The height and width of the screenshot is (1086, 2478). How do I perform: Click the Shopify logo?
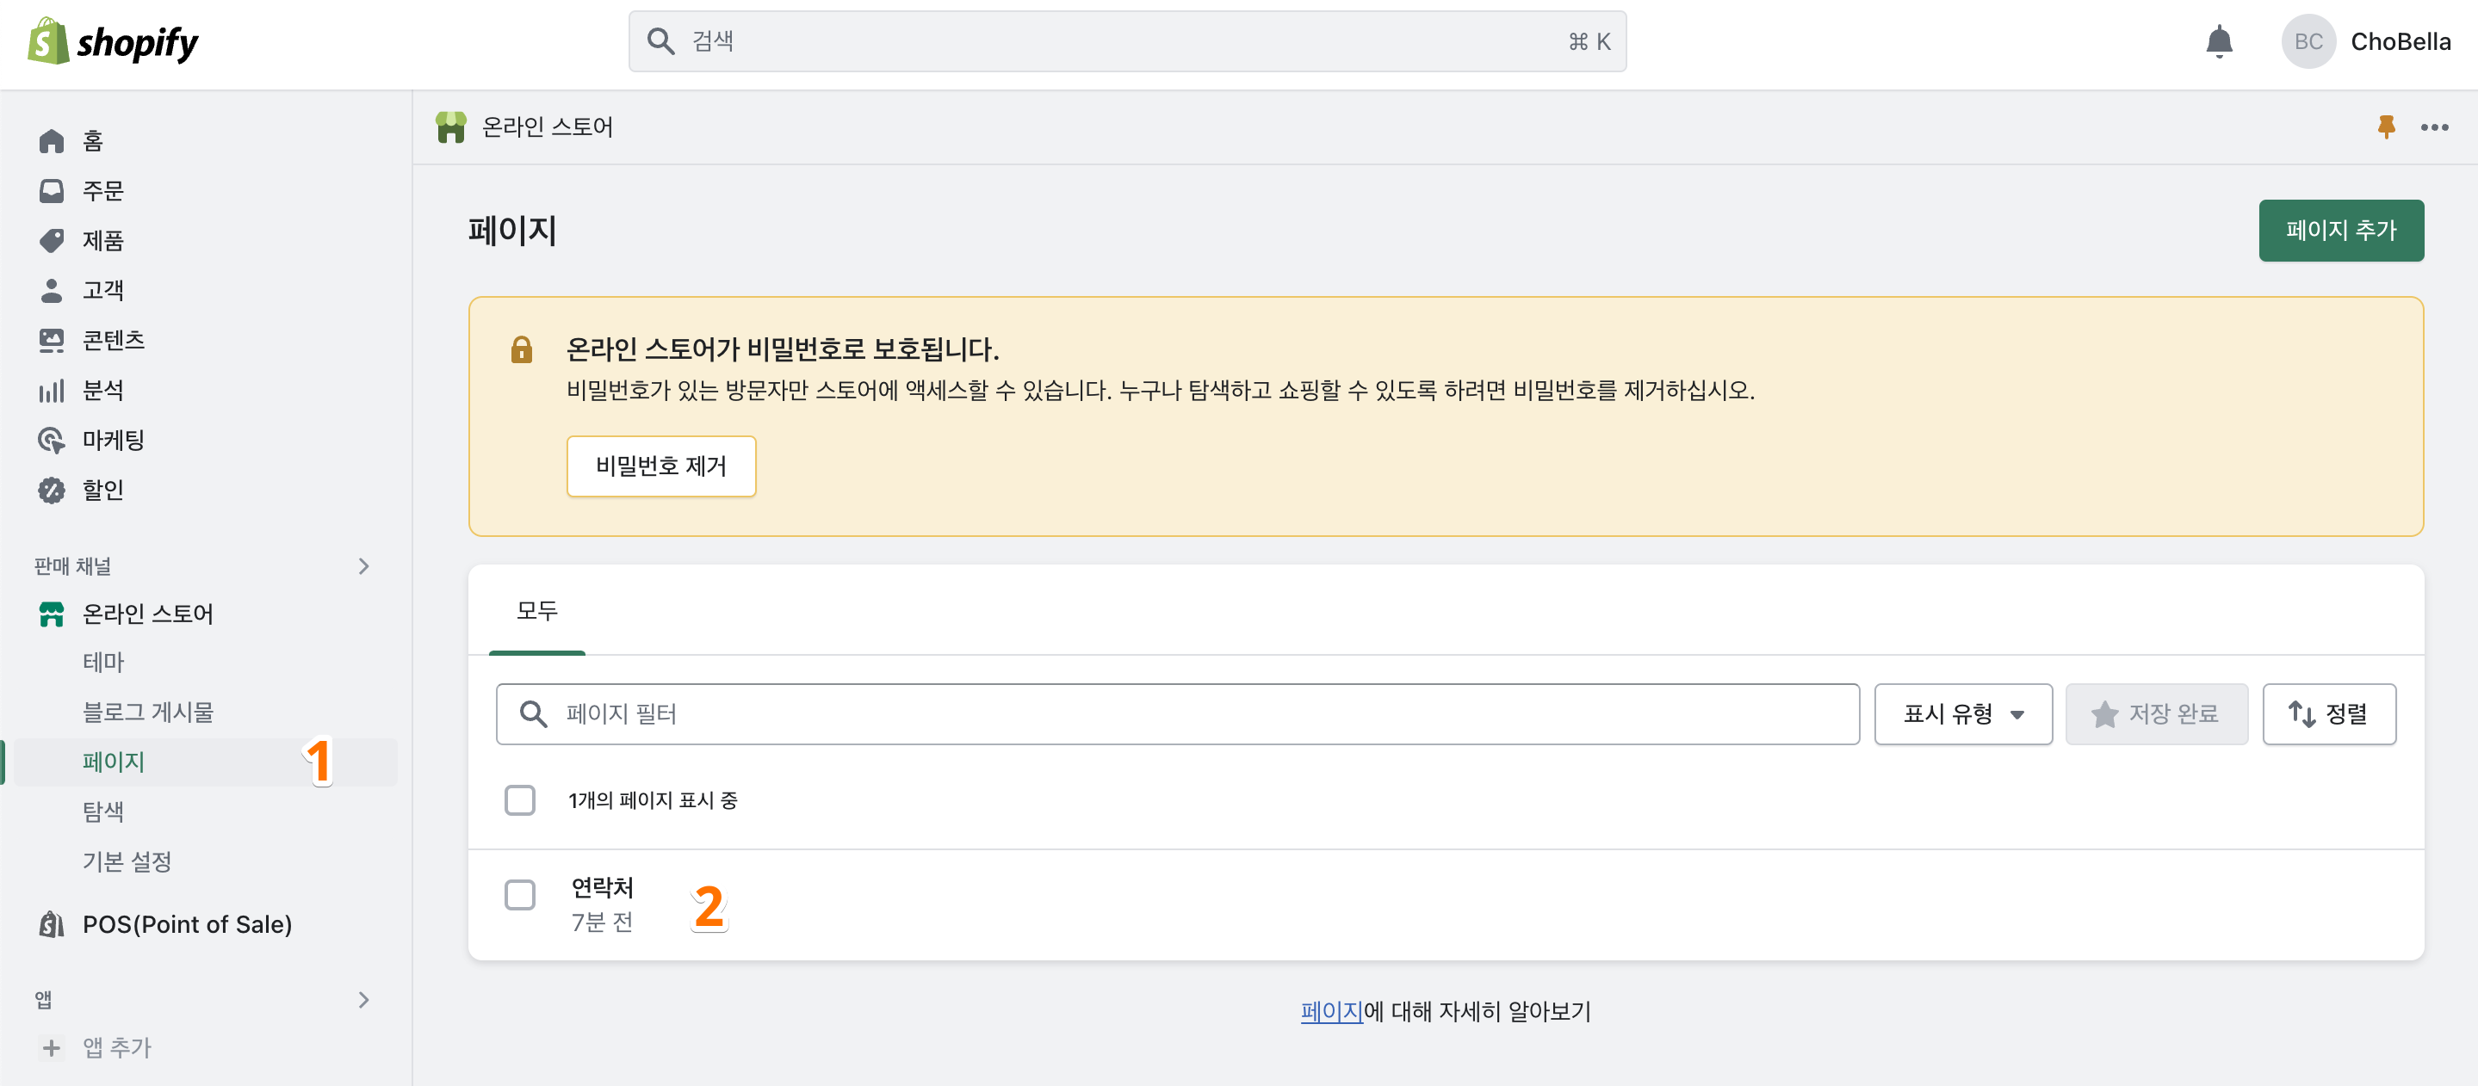pyautogui.click(x=113, y=41)
